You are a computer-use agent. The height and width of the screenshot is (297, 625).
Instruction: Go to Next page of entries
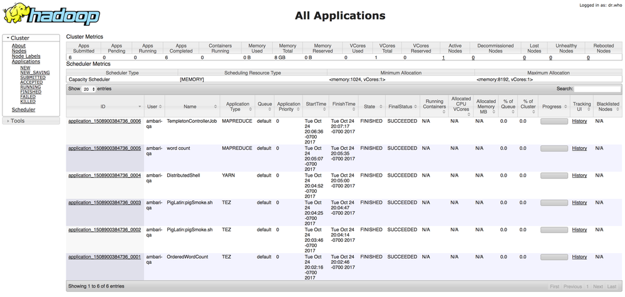pyautogui.click(x=598, y=286)
